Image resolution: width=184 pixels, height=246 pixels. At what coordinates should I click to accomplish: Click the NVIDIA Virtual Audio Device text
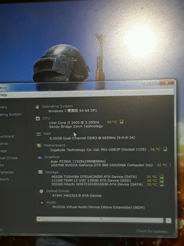(x=99, y=207)
